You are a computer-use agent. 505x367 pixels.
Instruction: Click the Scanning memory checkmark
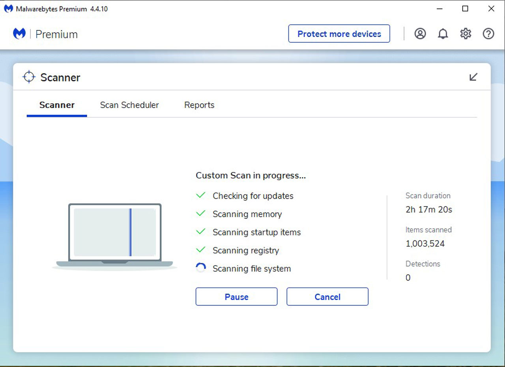[200, 213]
